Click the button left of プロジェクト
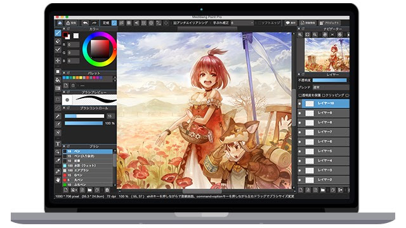This screenshot has width=406, height=228. click(308, 23)
